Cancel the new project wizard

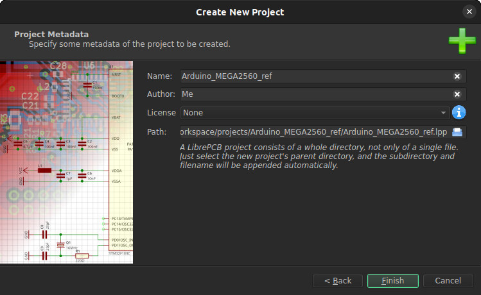[x=448, y=281]
